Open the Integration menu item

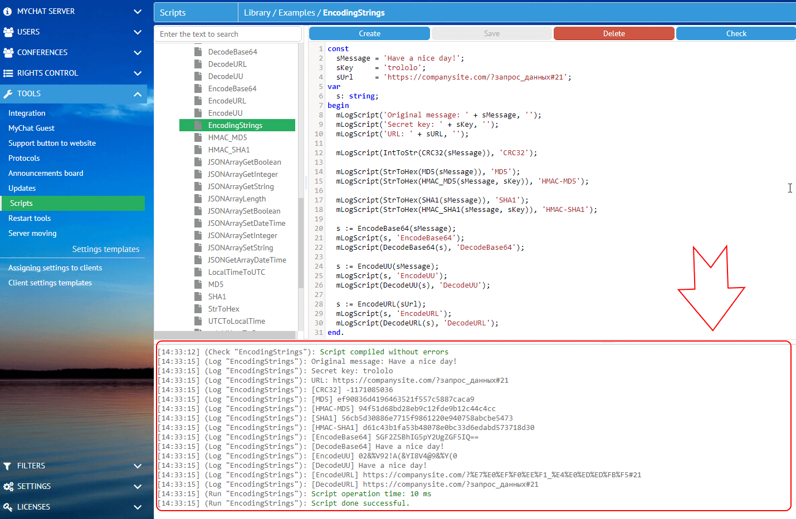(x=27, y=113)
